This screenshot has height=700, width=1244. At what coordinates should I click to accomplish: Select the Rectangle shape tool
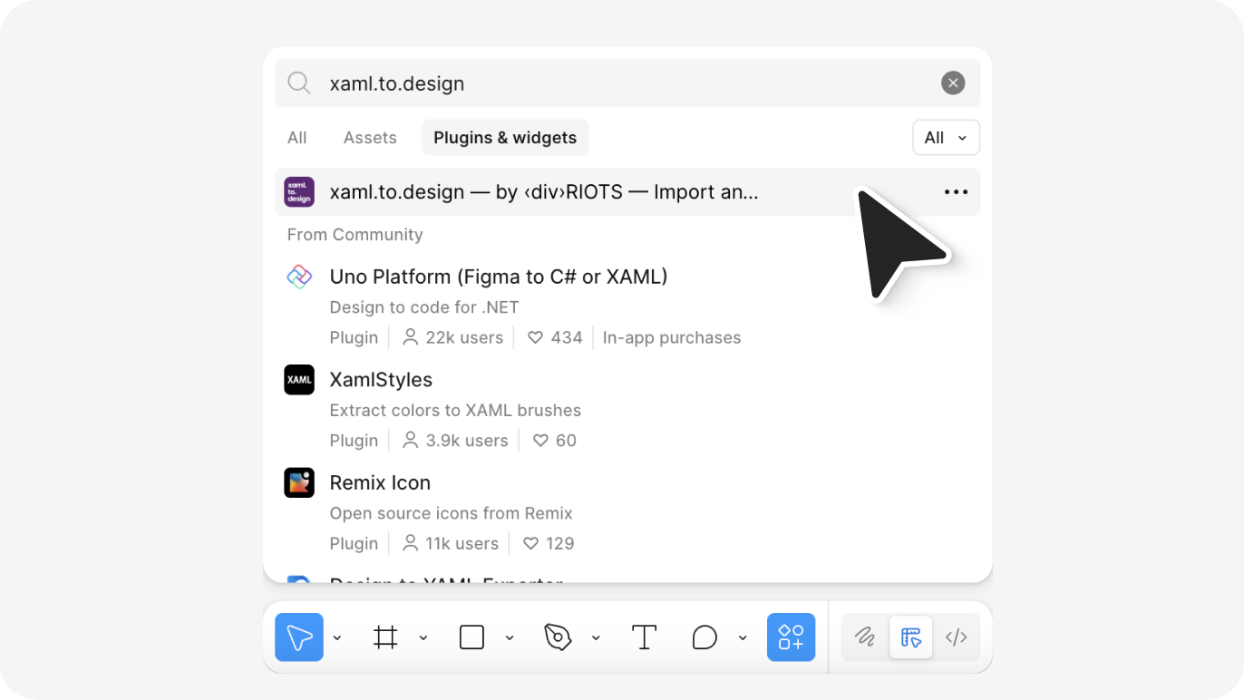pos(471,637)
